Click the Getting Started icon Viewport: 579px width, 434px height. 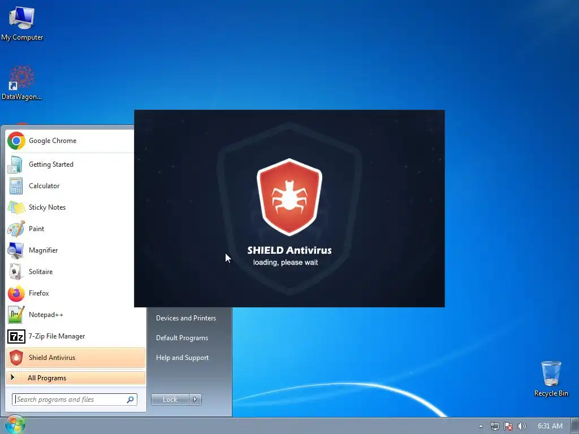pos(15,164)
